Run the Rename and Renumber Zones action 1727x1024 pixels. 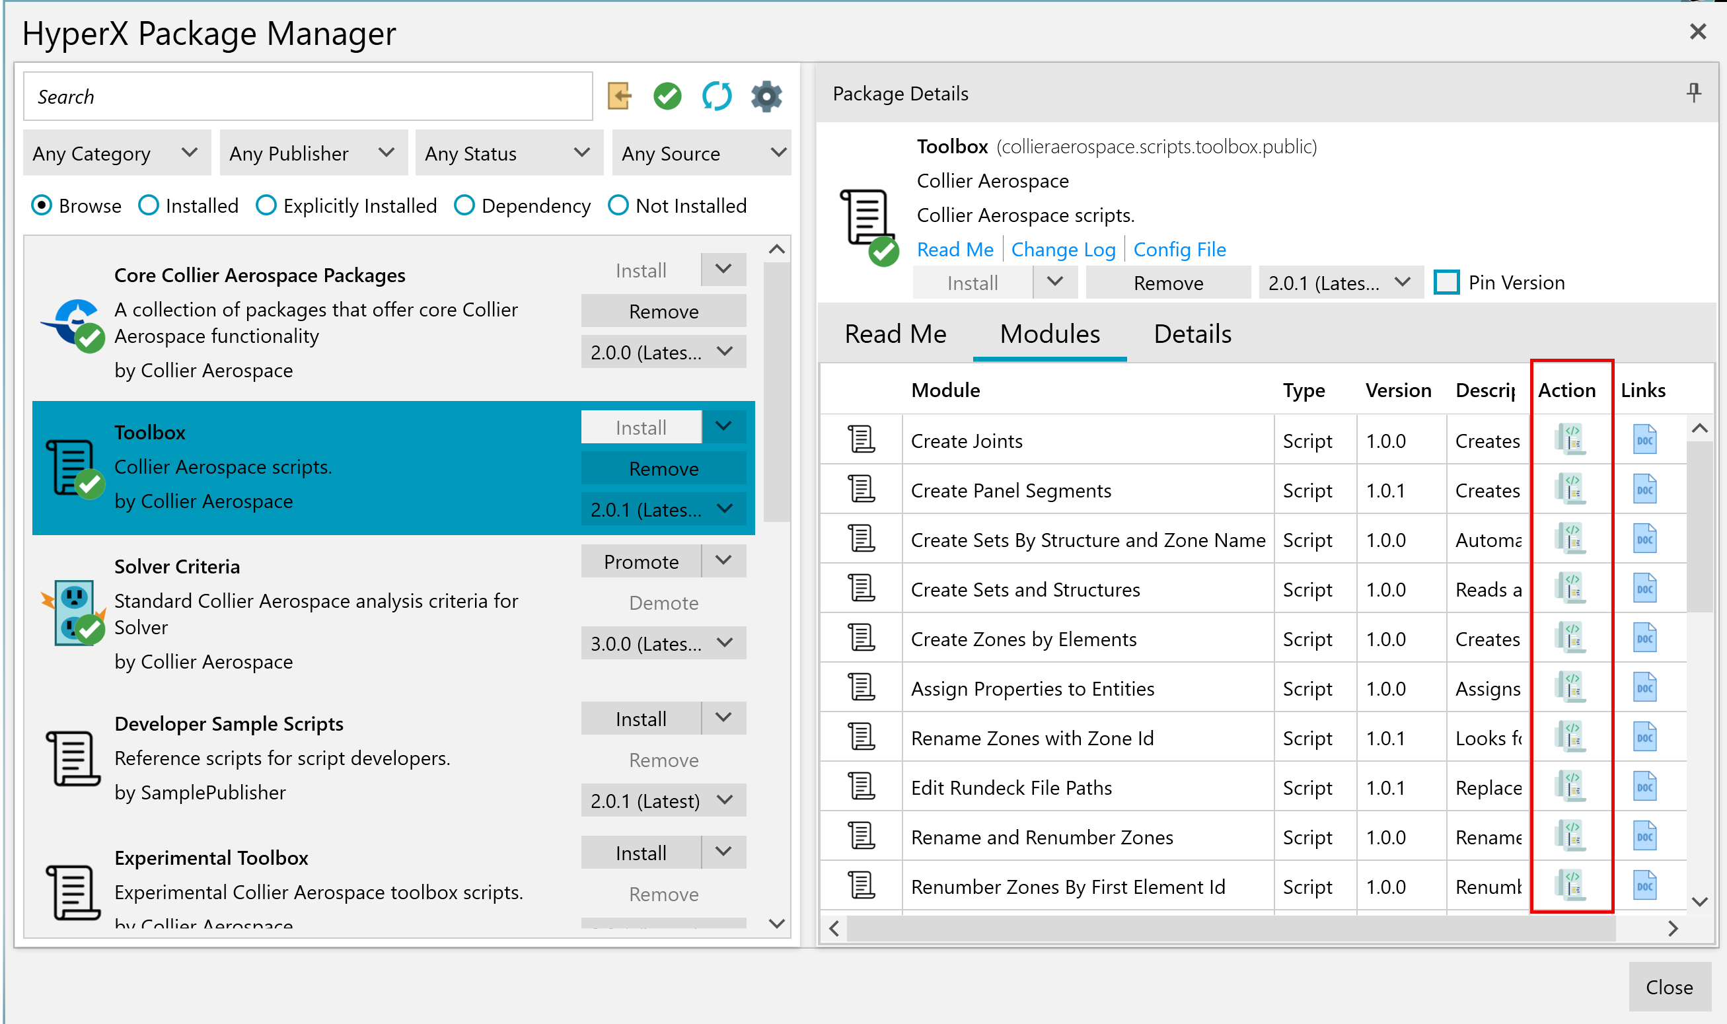coord(1571,837)
